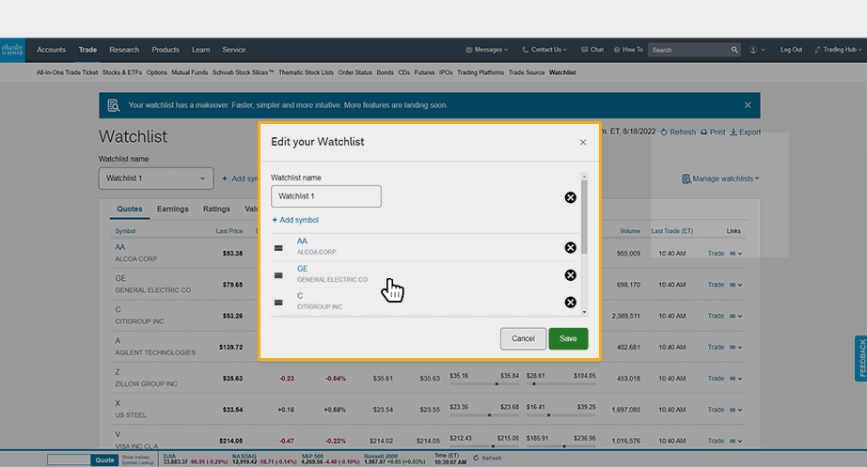The width and height of the screenshot is (867, 467).
Task: Click remove icon beside GE row
Action: pyautogui.click(x=570, y=275)
